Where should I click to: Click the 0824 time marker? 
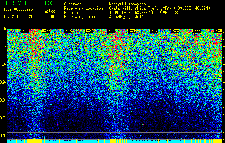(x=89, y=31)
